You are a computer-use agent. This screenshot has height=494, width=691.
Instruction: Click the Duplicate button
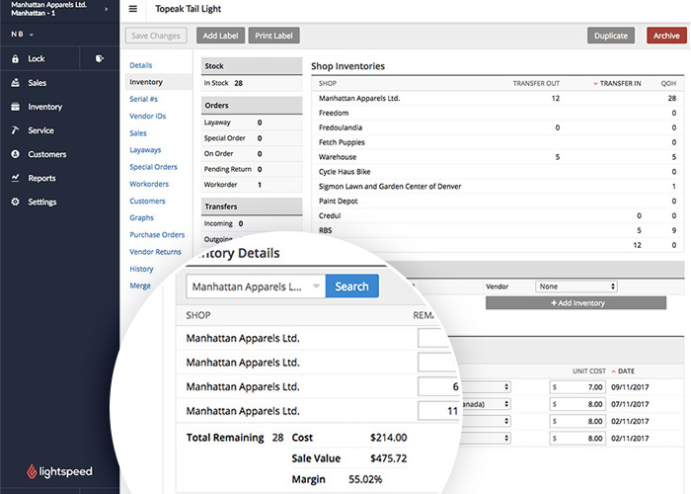point(611,36)
